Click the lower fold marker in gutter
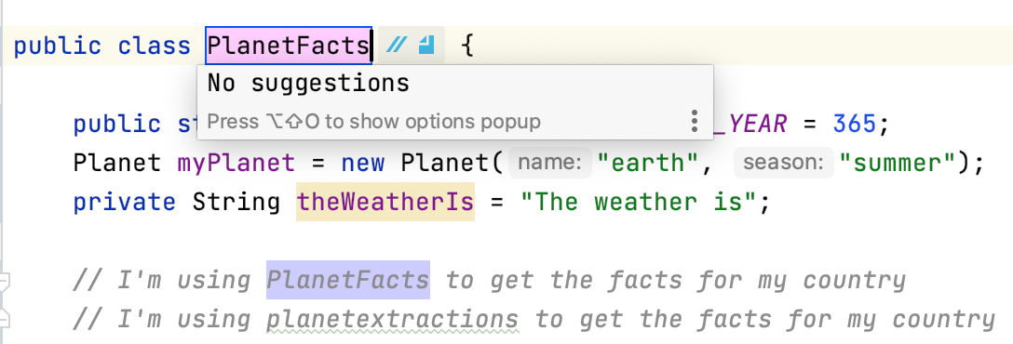1013x344 pixels. 6,318
